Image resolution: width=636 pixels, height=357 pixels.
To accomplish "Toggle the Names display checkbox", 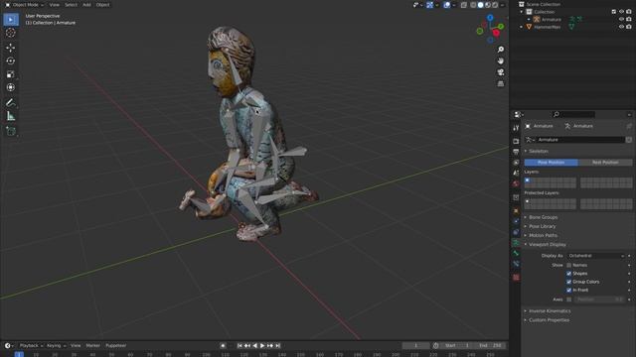I will (x=568, y=265).
